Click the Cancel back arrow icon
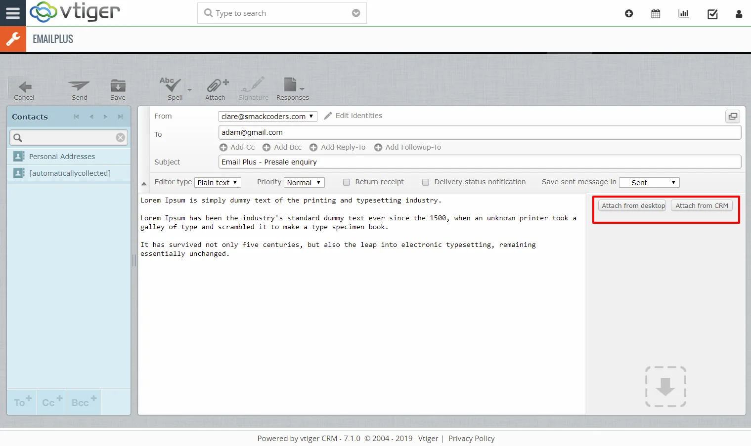 (x=24, y=87)
